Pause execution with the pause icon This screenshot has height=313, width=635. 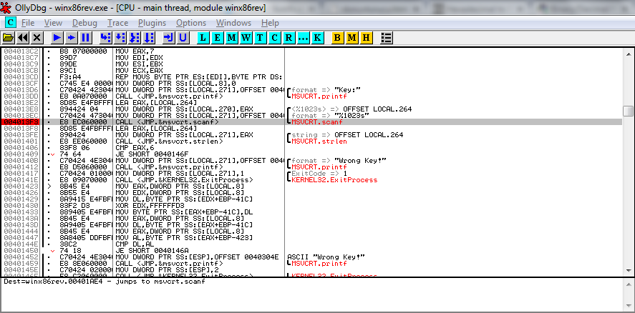tap(85, 38)
